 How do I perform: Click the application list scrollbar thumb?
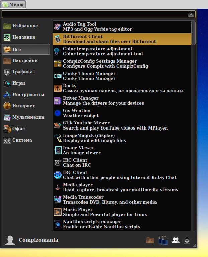pyautogui.click(x=194, y=33)
